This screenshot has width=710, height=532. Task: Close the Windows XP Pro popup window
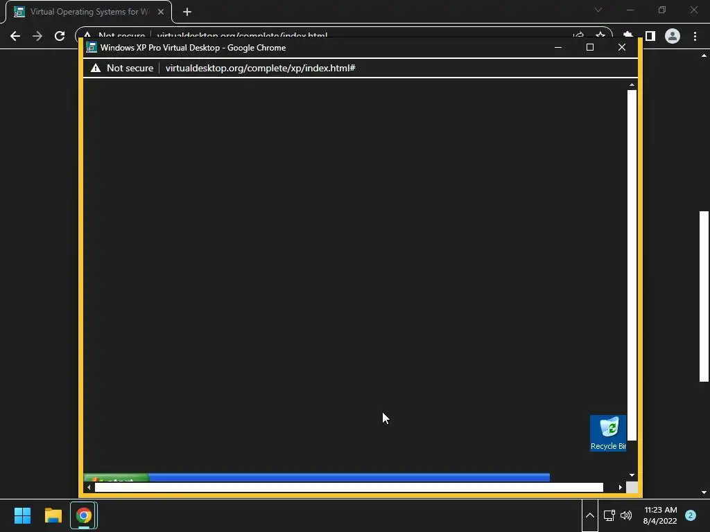[622, 47]
